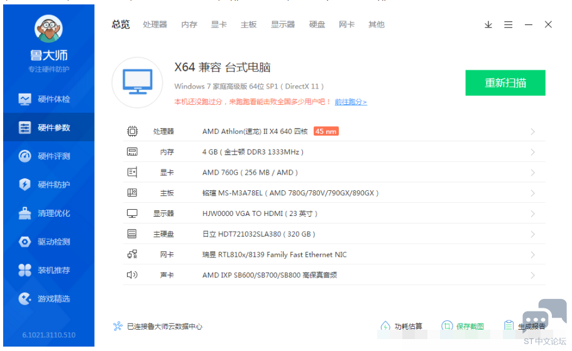Switch to the 处理器 tab
Image resolution: width=572 pixels, height=351 pixels.
tap(155, 24)
